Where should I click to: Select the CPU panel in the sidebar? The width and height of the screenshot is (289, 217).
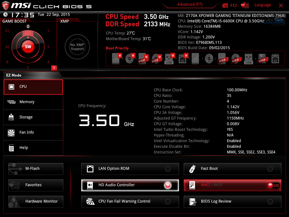click(33, 87)
